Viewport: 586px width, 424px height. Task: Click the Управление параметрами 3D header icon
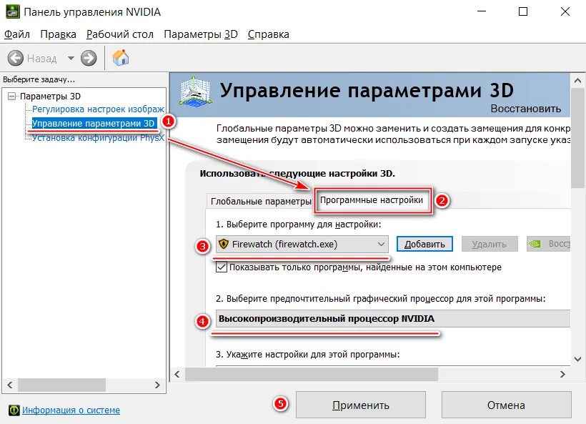click(x=194, y=91)
